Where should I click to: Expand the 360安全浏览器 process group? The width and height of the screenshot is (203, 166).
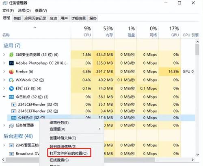coord(4,55)
